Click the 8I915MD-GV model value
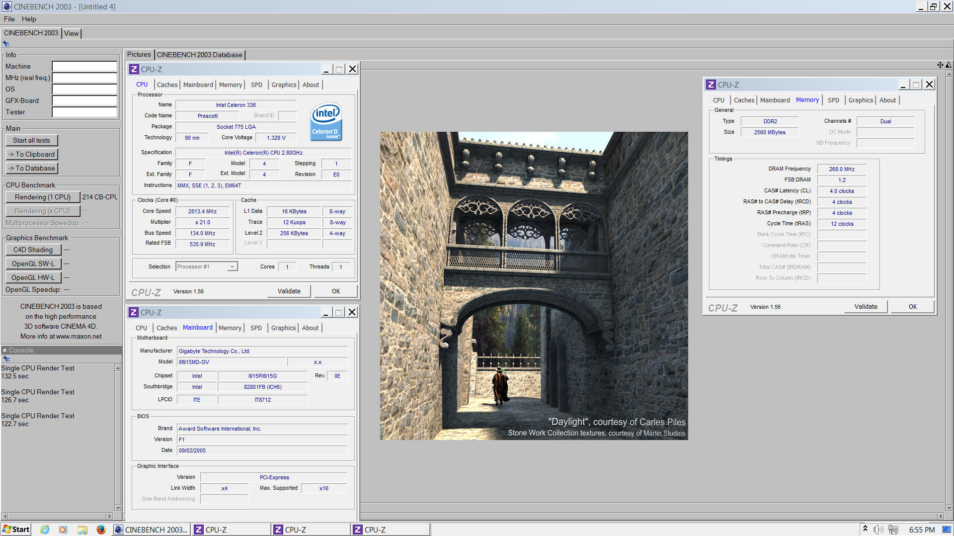954x536 pixels. click(232, 362)
